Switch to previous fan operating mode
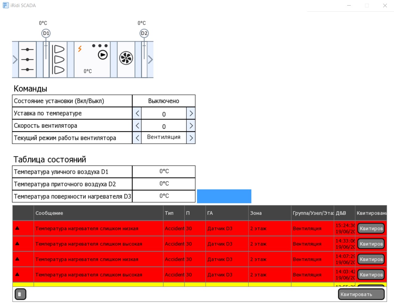 coord(137,138)
